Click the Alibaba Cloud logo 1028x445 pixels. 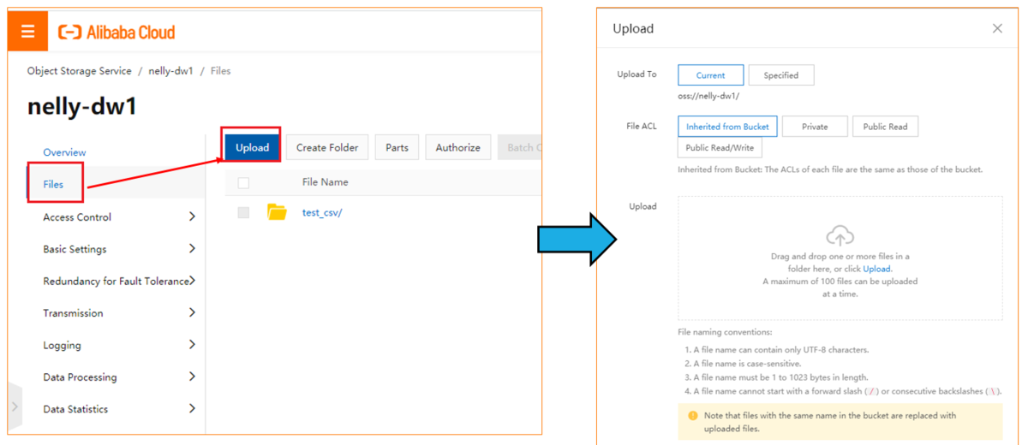(117, 33)
